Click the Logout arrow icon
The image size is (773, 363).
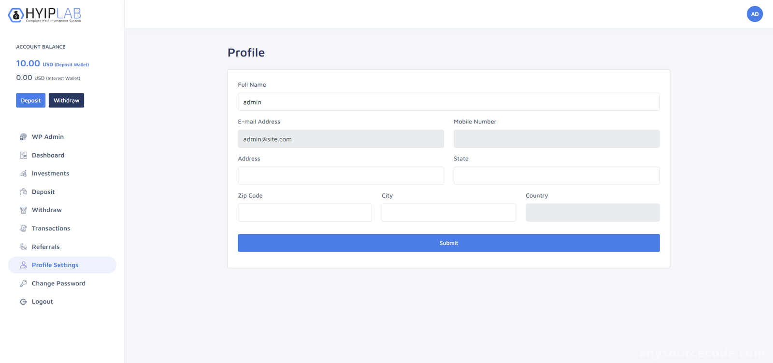tap(23, 302)
